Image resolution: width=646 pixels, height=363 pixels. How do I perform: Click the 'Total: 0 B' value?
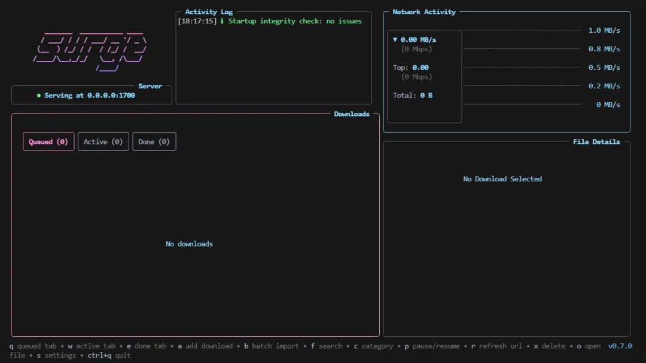(x=412, y=96)
